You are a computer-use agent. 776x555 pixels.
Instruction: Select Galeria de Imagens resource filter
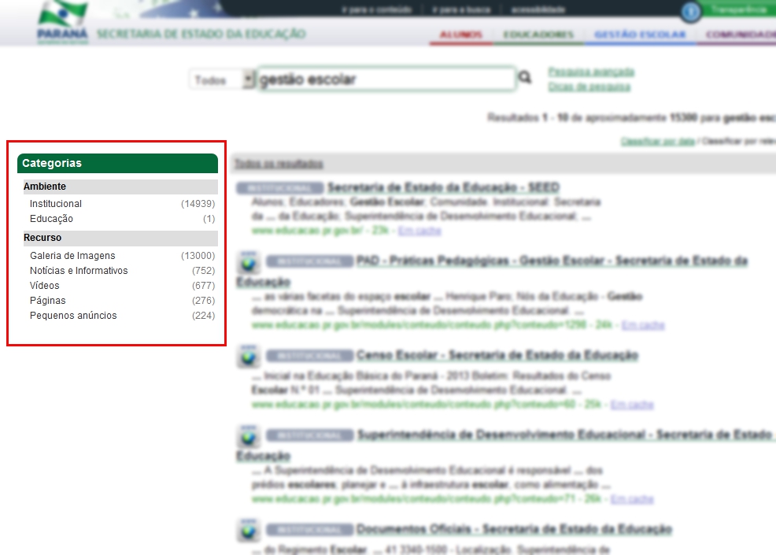coord(72,256)
